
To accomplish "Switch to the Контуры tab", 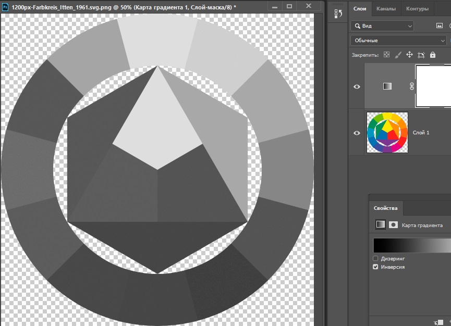I will click(417, 9).
